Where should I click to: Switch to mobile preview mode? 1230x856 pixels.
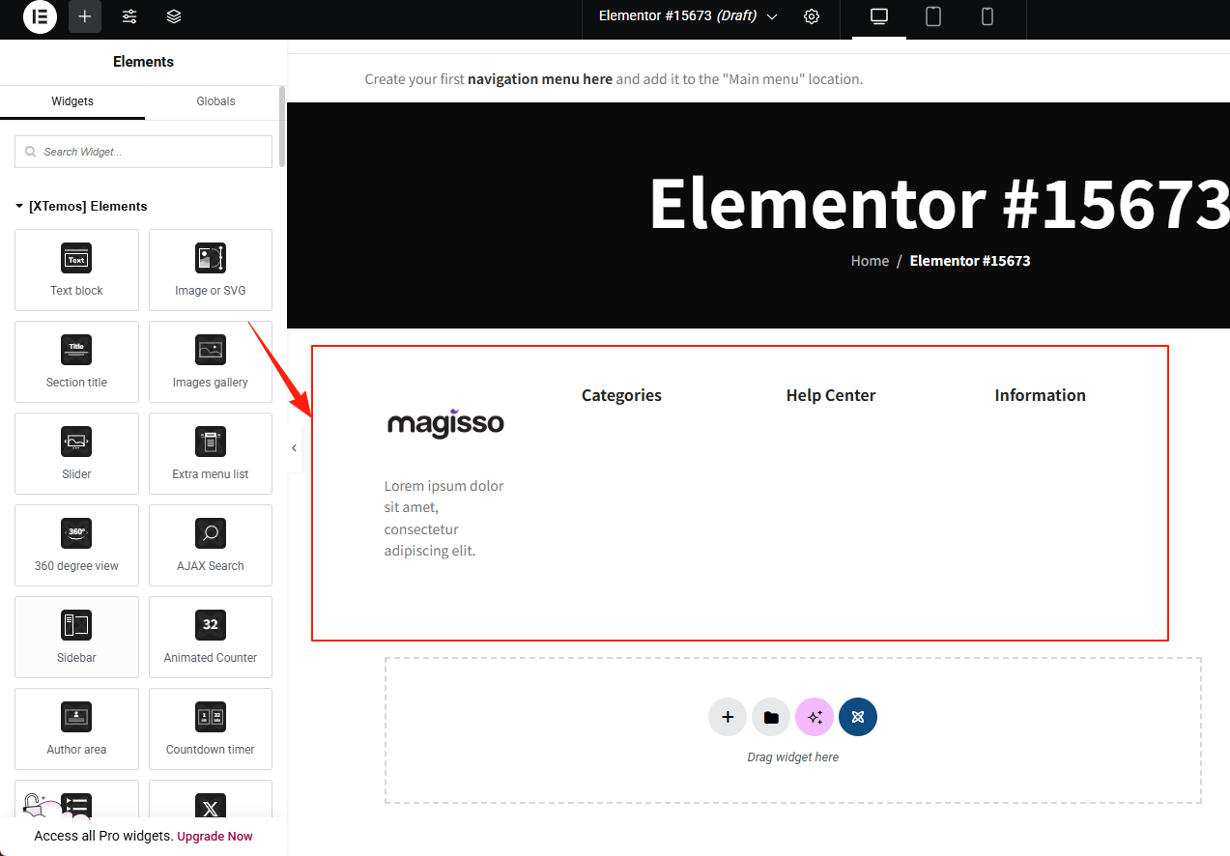tap(987, 16)
